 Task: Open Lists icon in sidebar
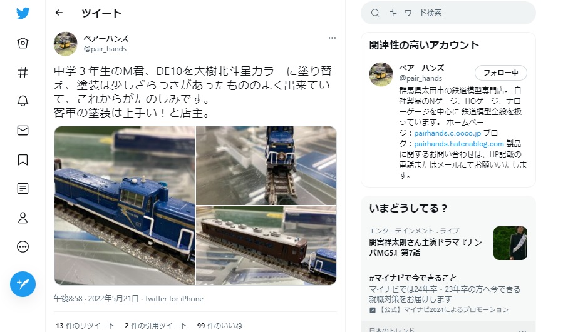[x=23, y=188]
